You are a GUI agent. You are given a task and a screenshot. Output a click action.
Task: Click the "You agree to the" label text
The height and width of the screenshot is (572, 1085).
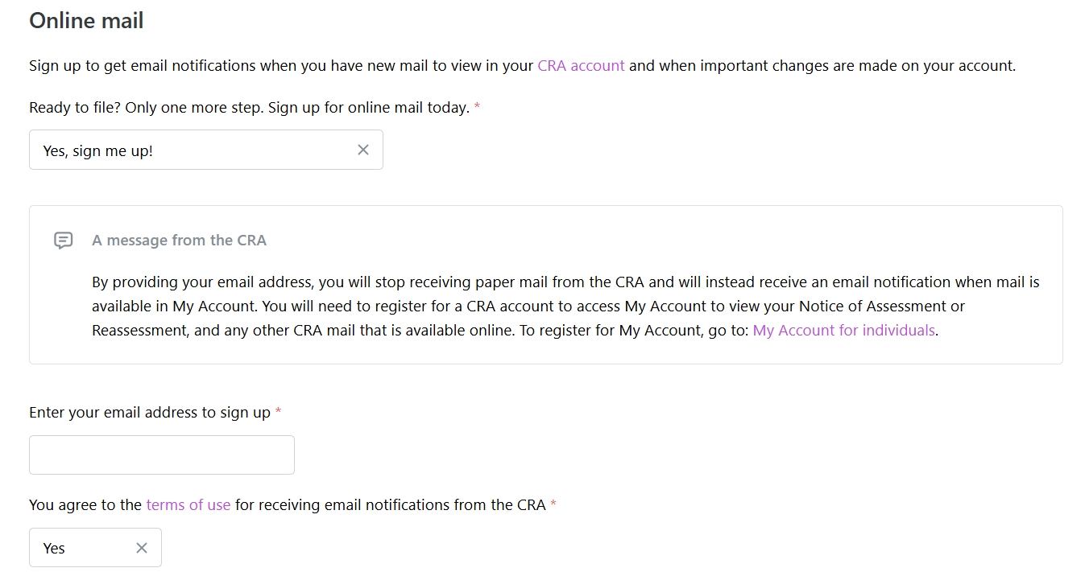pyautogui.click(x=85, y=505)
